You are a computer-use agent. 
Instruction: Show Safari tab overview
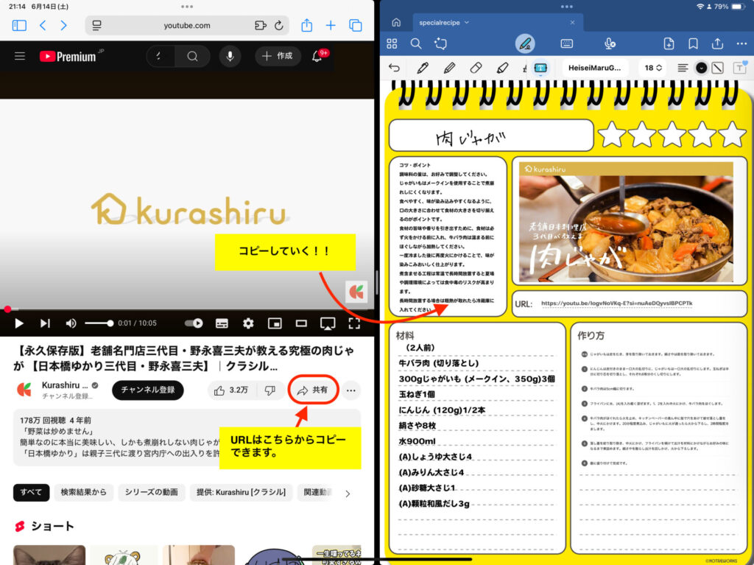coord(356,26)
